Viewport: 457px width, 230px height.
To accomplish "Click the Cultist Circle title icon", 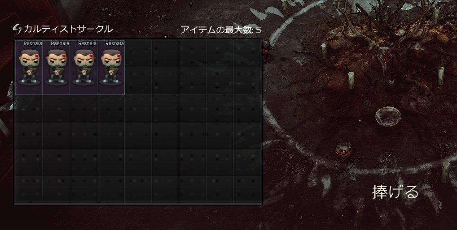I will click(18, 29).
